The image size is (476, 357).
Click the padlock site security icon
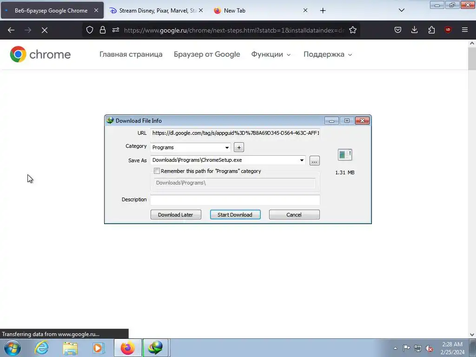click(103, 30)
